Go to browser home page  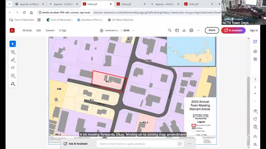[32, 12]
